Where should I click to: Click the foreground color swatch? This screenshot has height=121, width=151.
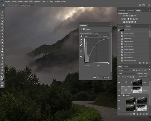(2, 79)
